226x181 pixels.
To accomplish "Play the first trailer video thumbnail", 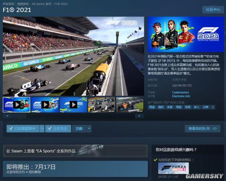I will (16, 105).
